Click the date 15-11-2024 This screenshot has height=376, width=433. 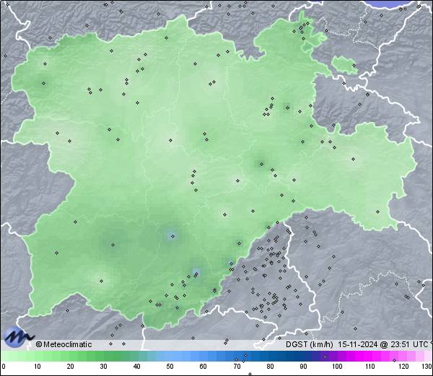click(x=358, y=344)
